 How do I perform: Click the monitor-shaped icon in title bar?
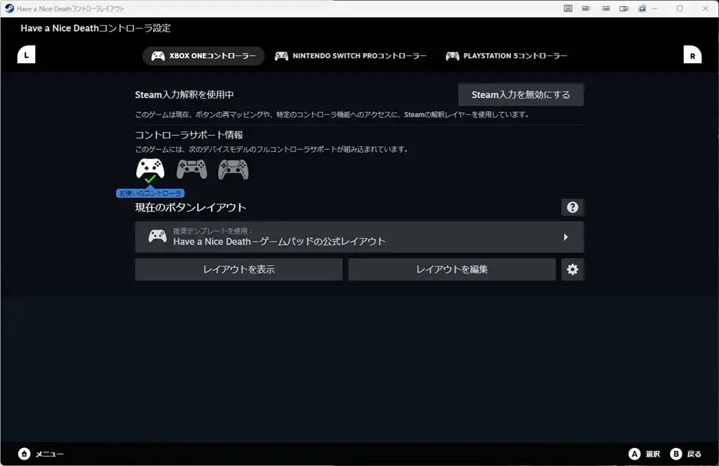point(568,8)
